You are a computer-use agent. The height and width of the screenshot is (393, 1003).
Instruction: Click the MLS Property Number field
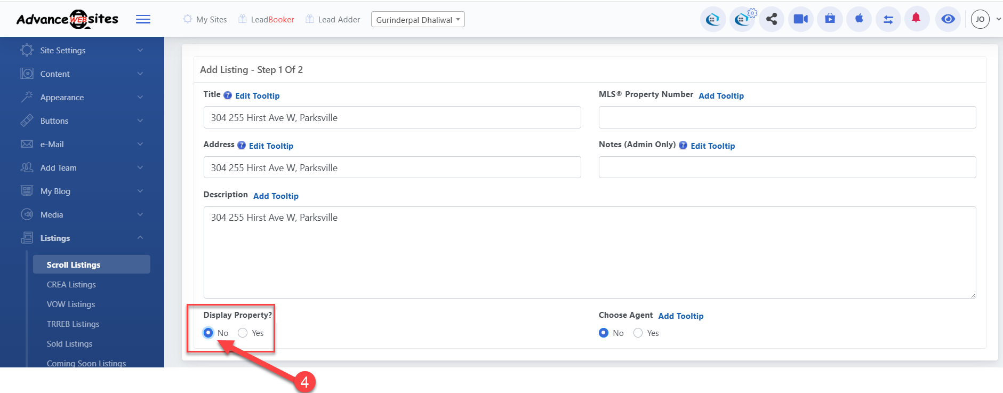tap(787, 117)
